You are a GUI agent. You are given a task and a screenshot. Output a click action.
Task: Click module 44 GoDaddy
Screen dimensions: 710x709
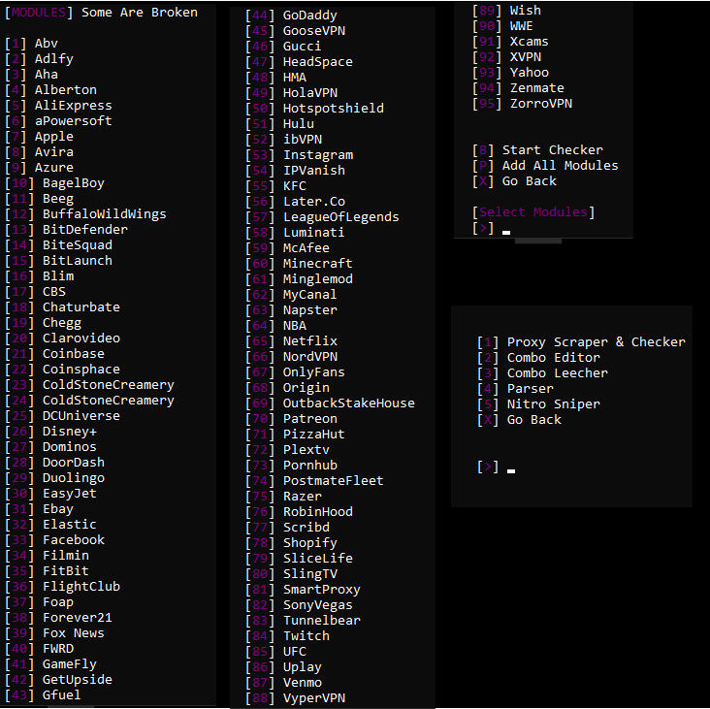tap(291, 16)
